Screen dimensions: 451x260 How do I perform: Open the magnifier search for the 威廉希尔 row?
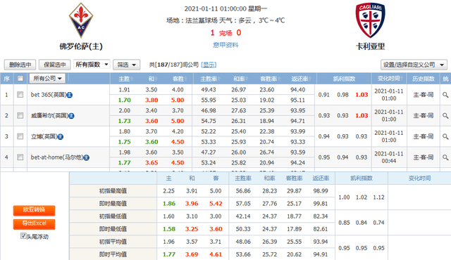(x=445, y=116)
